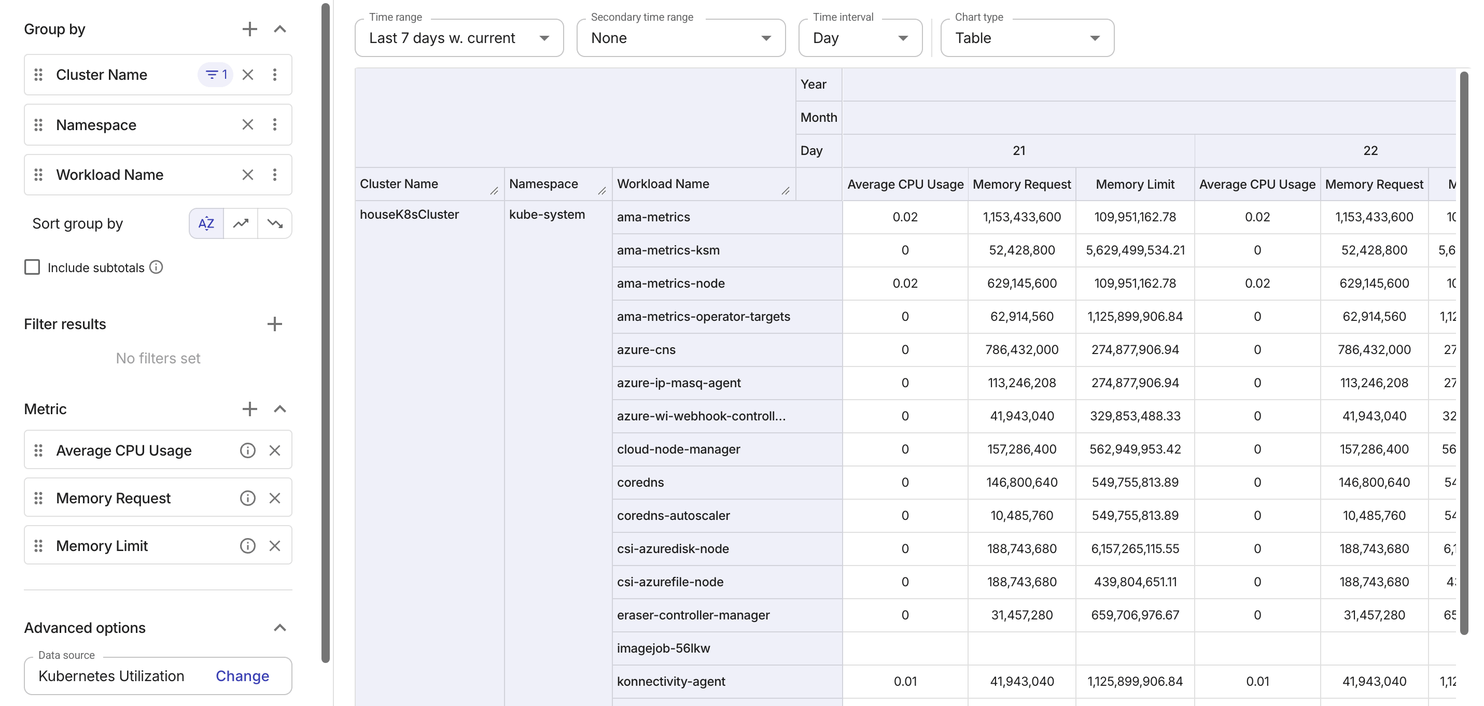Open the Time range dropdown
This screenshot has height=706, width=1484.
(459, 38)
